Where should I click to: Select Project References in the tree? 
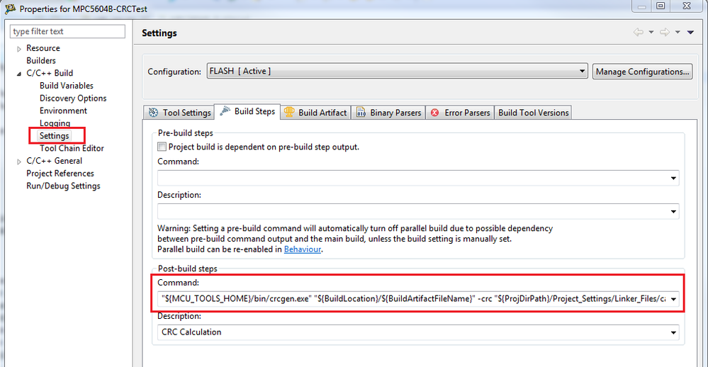(60, 174)
